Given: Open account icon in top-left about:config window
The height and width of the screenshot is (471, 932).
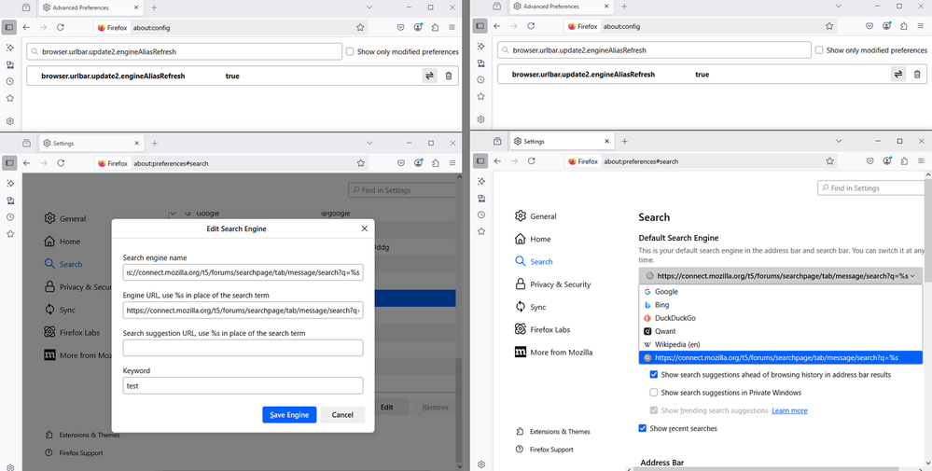Looking at the screenshot, I should (x=419, y=27).
